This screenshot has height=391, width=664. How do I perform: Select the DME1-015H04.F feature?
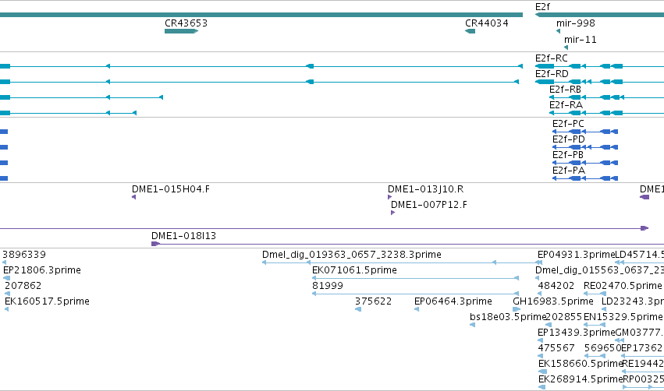pyautogui.click(x=134, y=197)
